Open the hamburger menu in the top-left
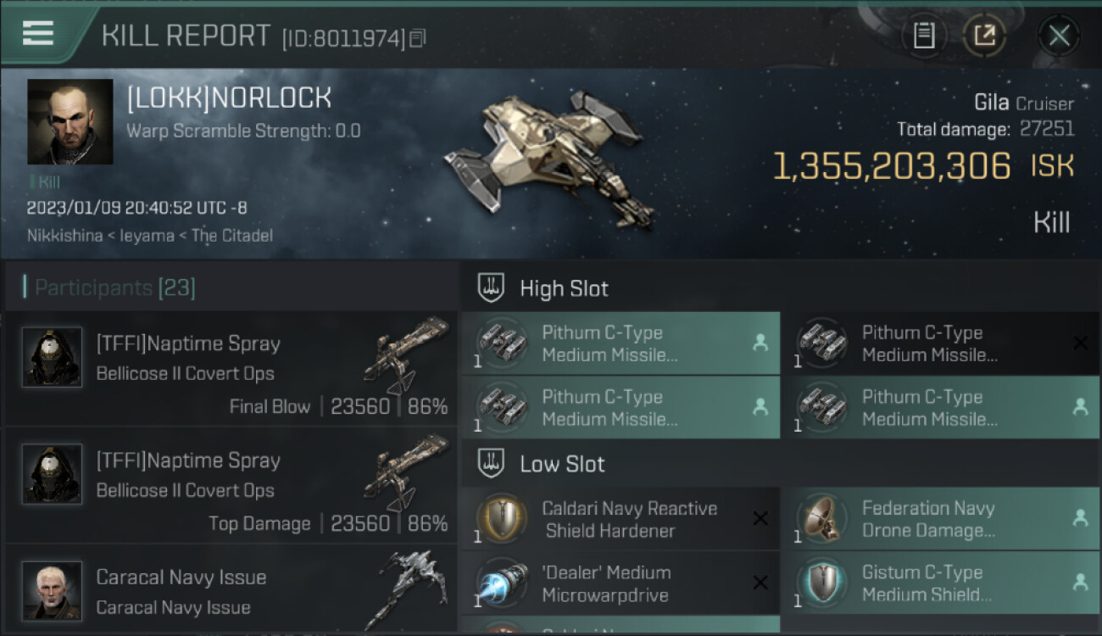The height and width of the screenshot is (636, 1102). click(37, 34)
